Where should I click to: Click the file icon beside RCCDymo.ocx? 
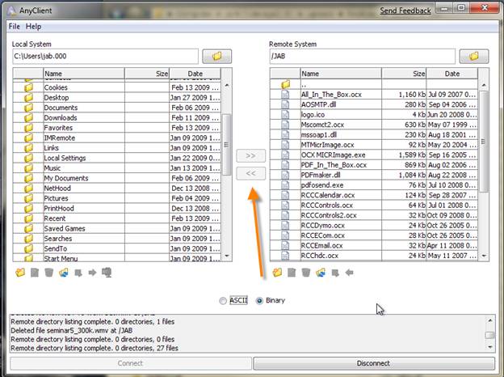[x=285, y=226]
